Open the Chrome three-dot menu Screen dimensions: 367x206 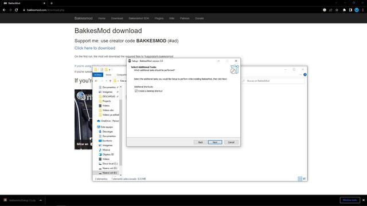363,10
